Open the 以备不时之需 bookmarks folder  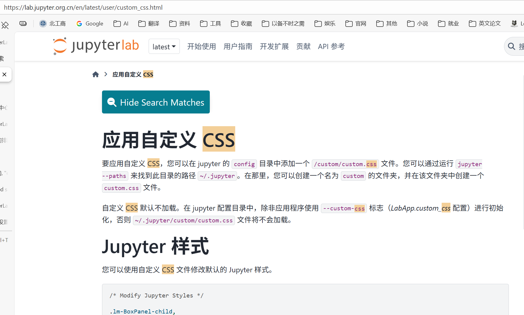283,24
